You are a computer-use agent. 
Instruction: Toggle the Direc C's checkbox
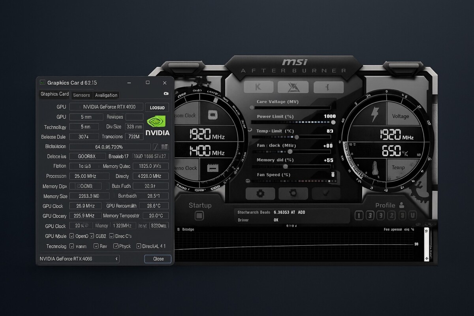(x=112, y=236)
